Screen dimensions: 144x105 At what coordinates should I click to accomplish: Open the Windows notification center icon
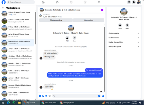140,103
